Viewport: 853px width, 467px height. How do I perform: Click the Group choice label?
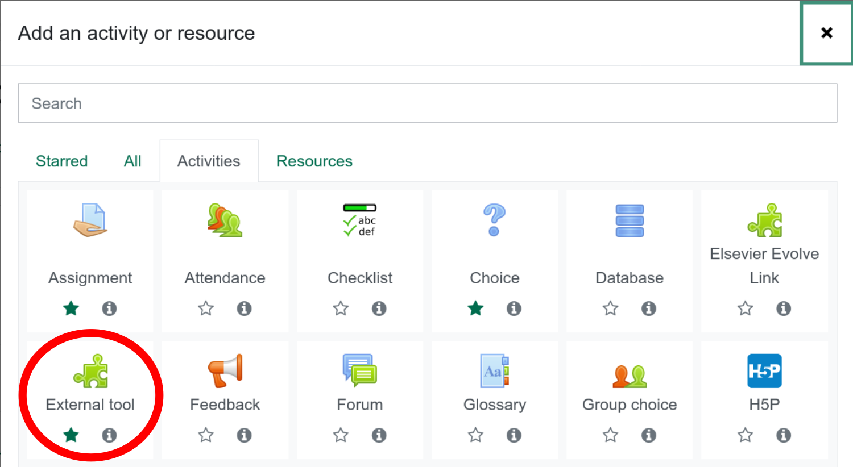pos(630,405)
